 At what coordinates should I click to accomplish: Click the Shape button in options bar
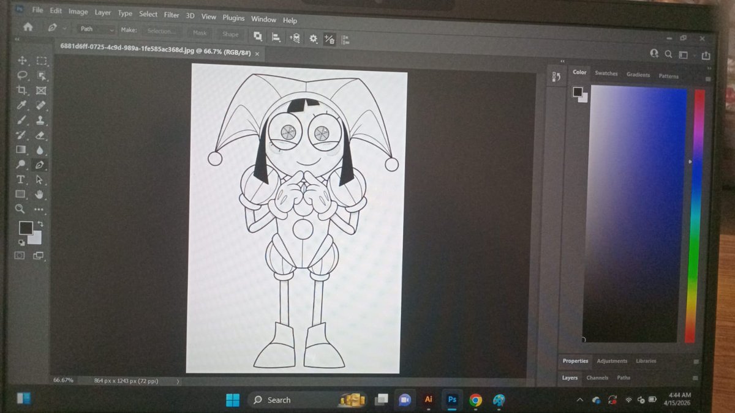[x=230, y=34]
